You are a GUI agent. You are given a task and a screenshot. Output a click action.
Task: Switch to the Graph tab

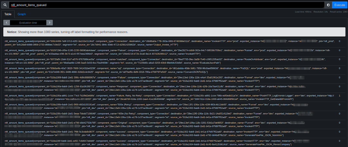click(22, 14)
